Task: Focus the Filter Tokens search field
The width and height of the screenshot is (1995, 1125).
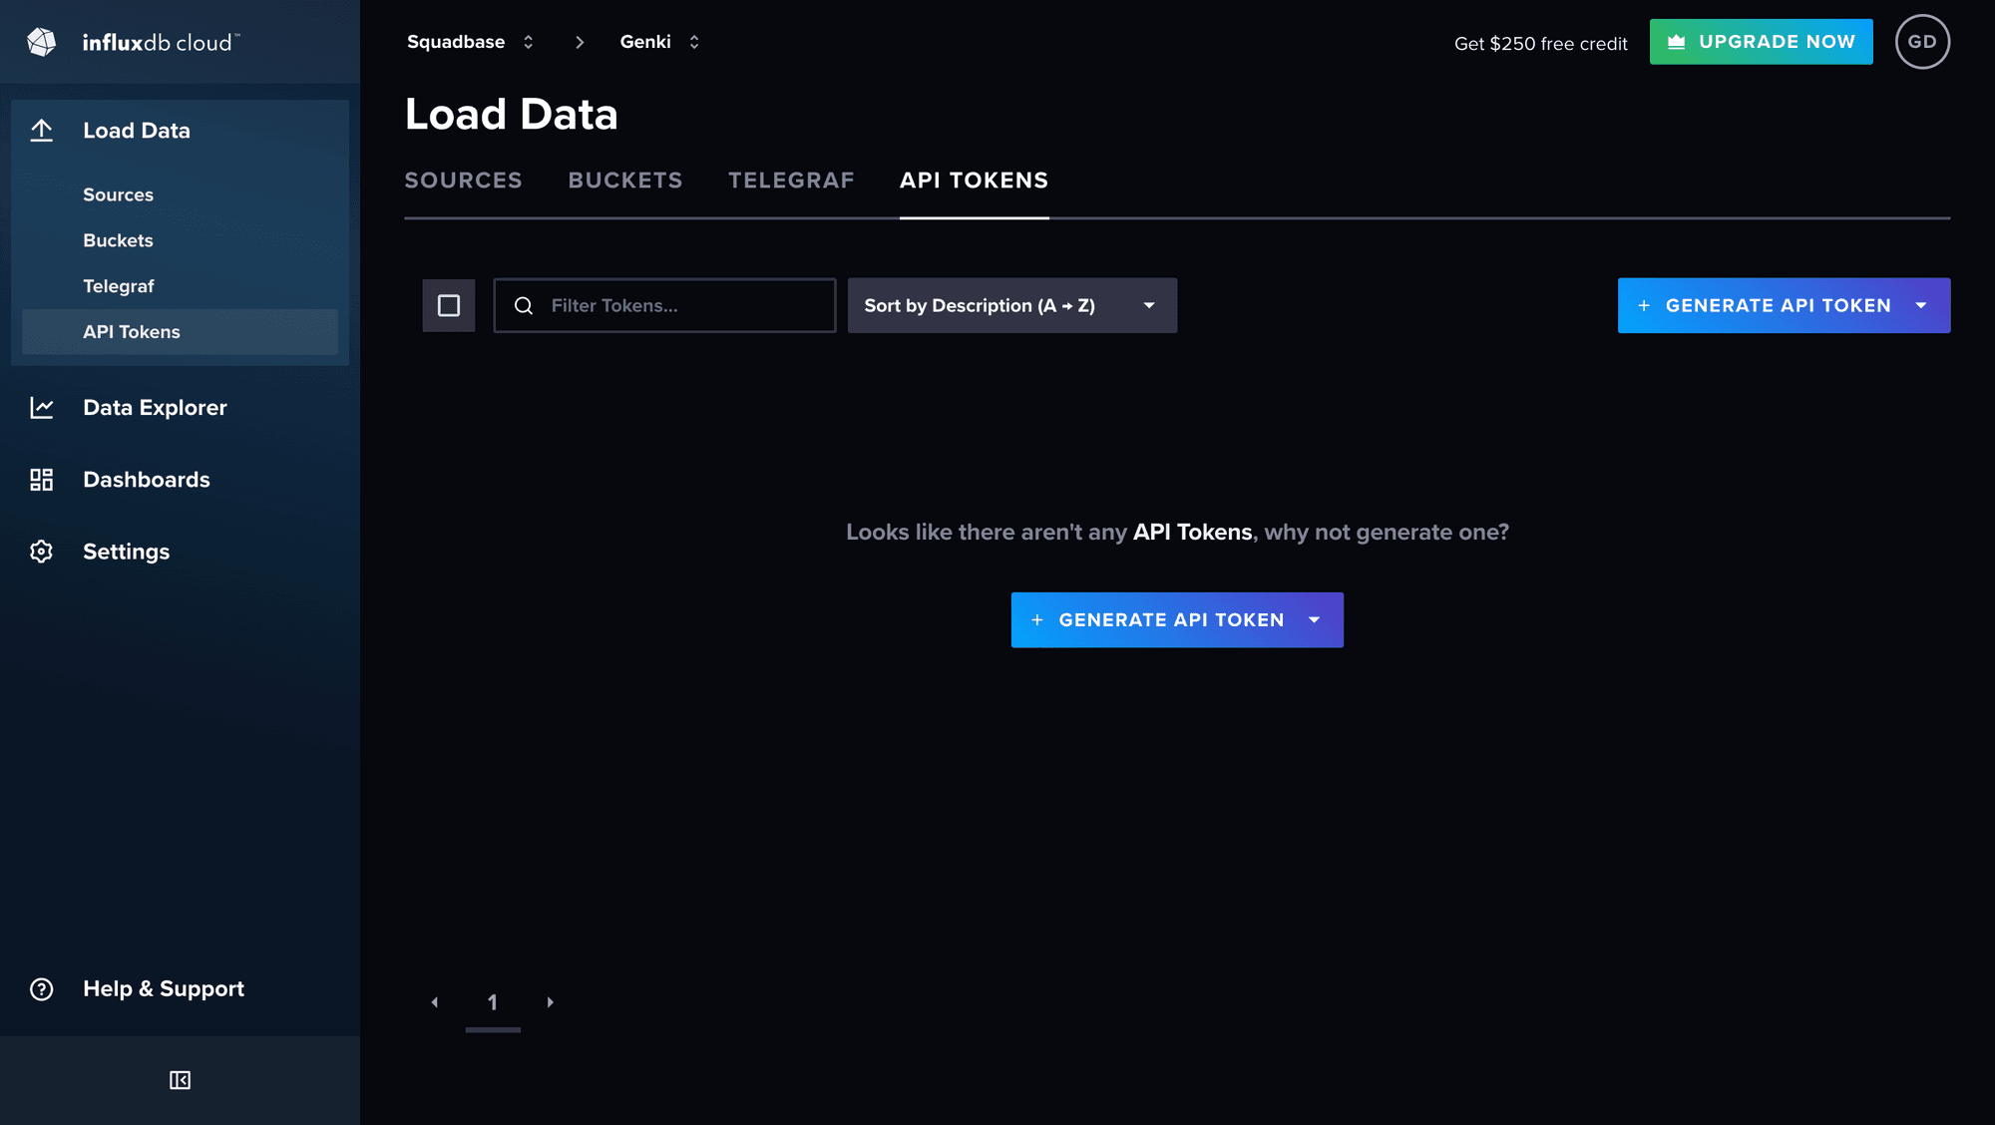Action: (664, 305)
